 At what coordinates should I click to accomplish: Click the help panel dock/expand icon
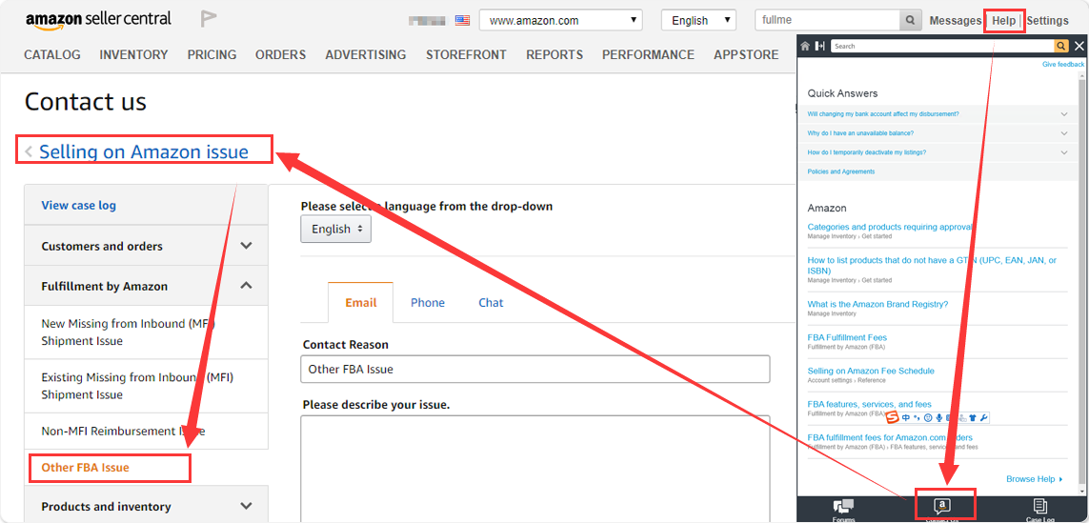pyautogui.click(x=820, y=46)
